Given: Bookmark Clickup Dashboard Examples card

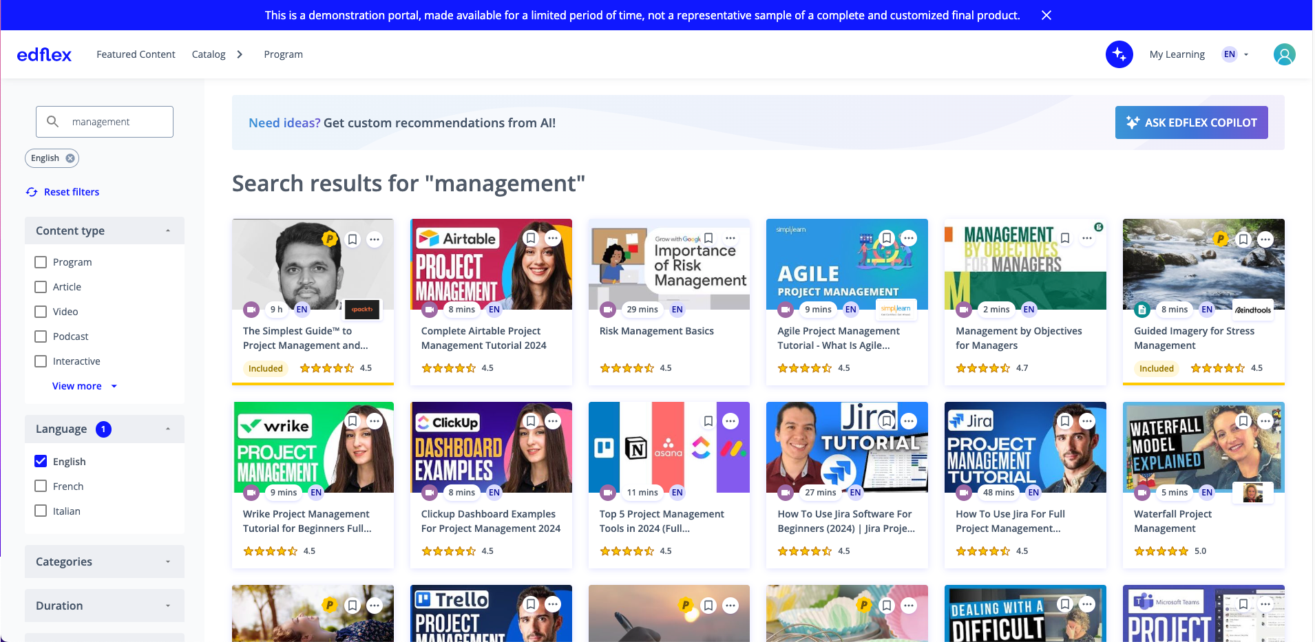Looking at the screenshot, I should pos(531,421).
